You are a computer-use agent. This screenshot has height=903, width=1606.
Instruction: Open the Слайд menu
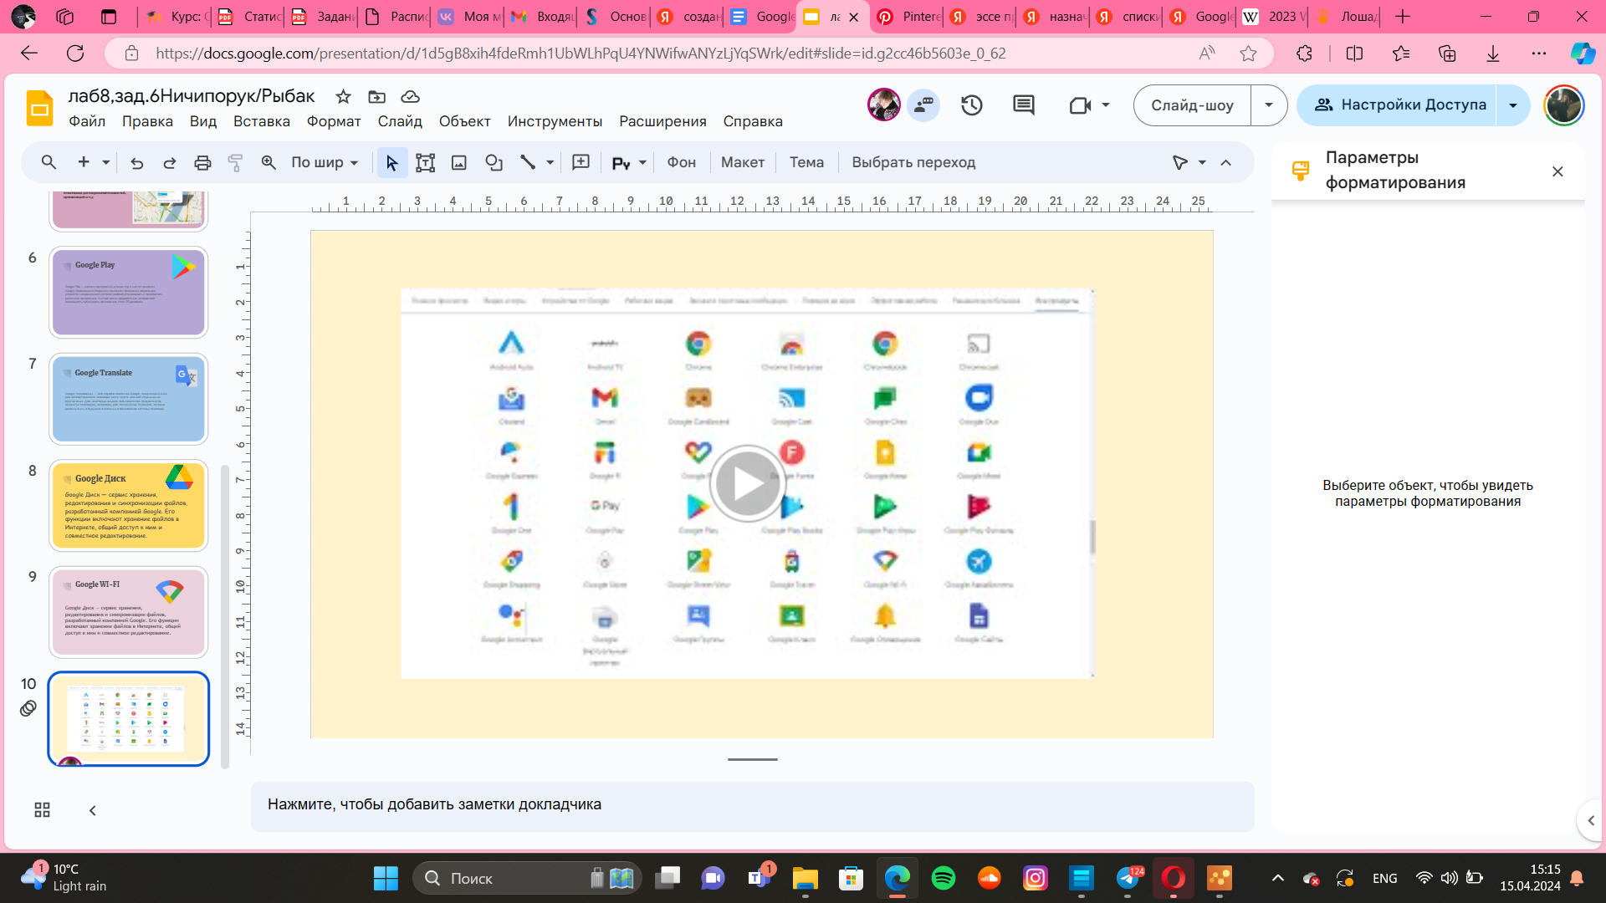pos(400,121)
